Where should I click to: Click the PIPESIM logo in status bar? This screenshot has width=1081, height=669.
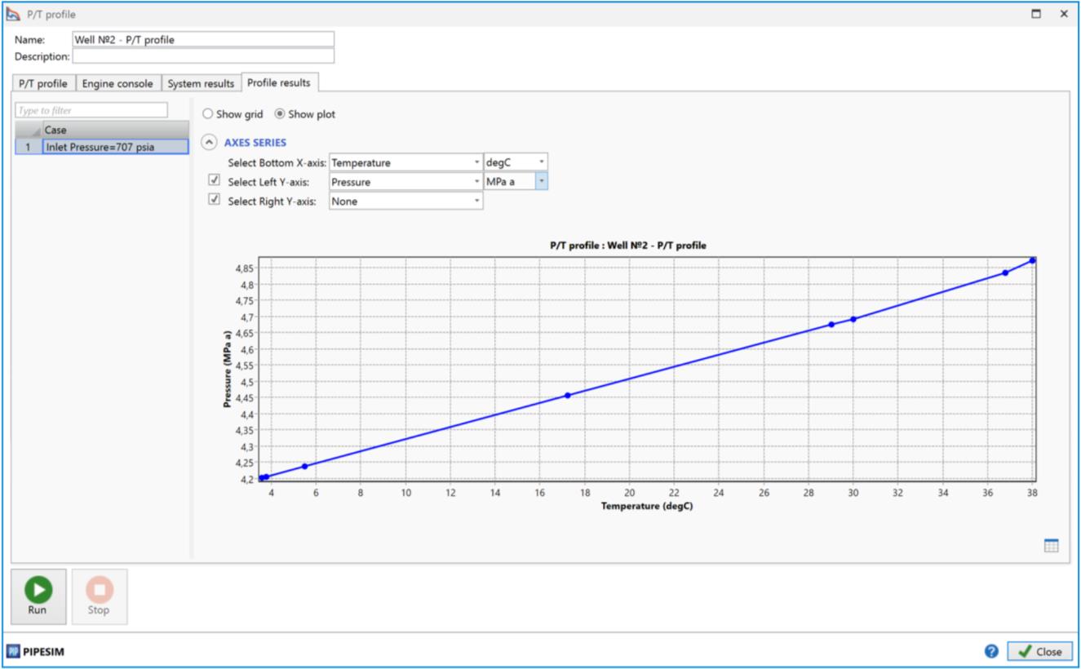pyautogui.click(x=35, y=652)
